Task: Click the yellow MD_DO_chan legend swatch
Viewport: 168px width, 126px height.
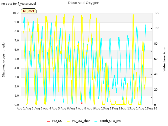Action: click(x=68, y=121)
